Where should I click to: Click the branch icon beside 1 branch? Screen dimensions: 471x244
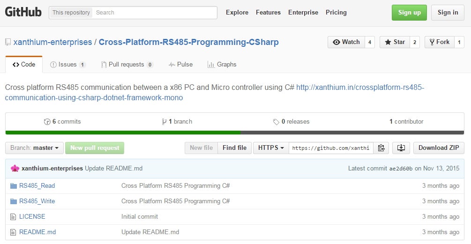pyautogui.click(x=164, y=122)
